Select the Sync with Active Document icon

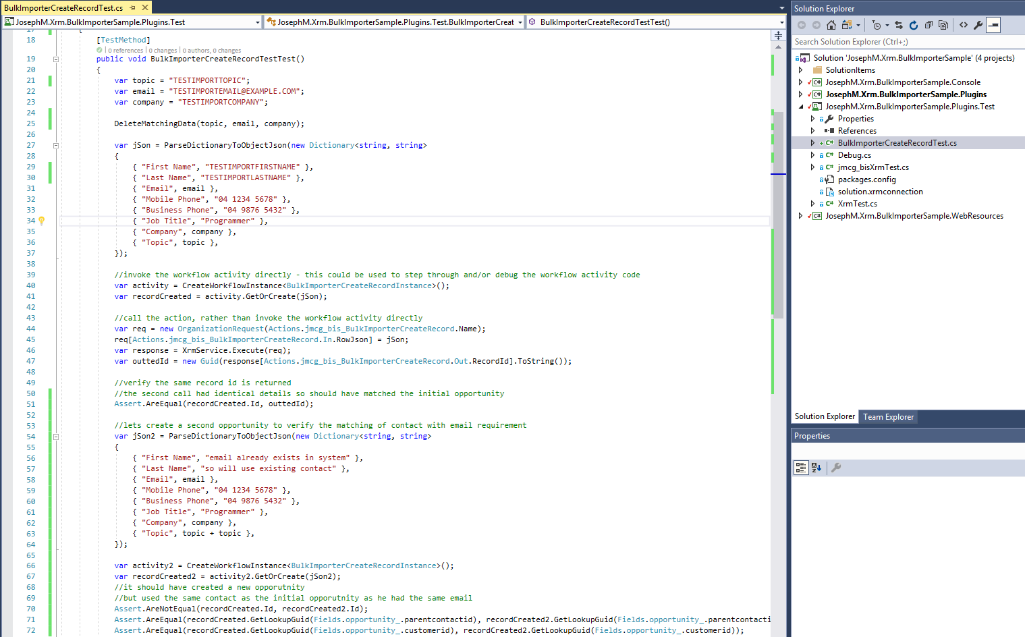[x=899, y=25]
